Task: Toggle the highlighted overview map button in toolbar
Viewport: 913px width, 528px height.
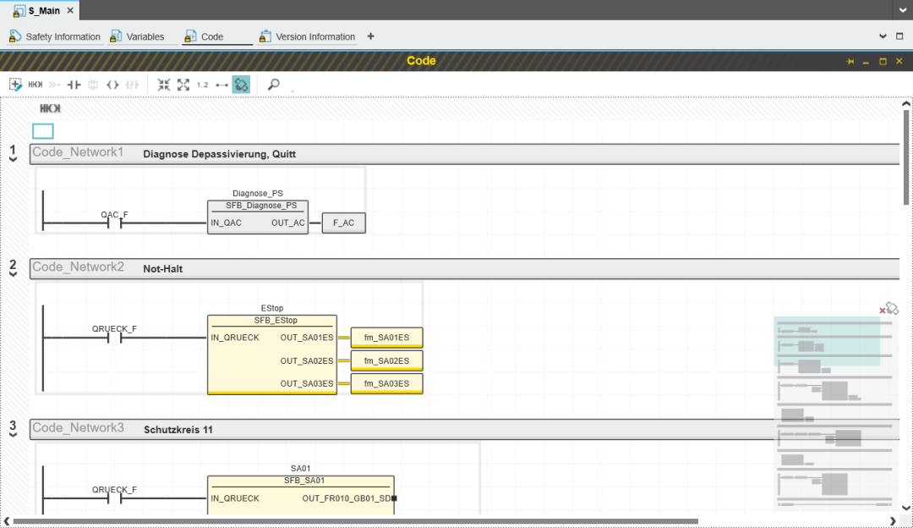Action: tap(241, 85)
